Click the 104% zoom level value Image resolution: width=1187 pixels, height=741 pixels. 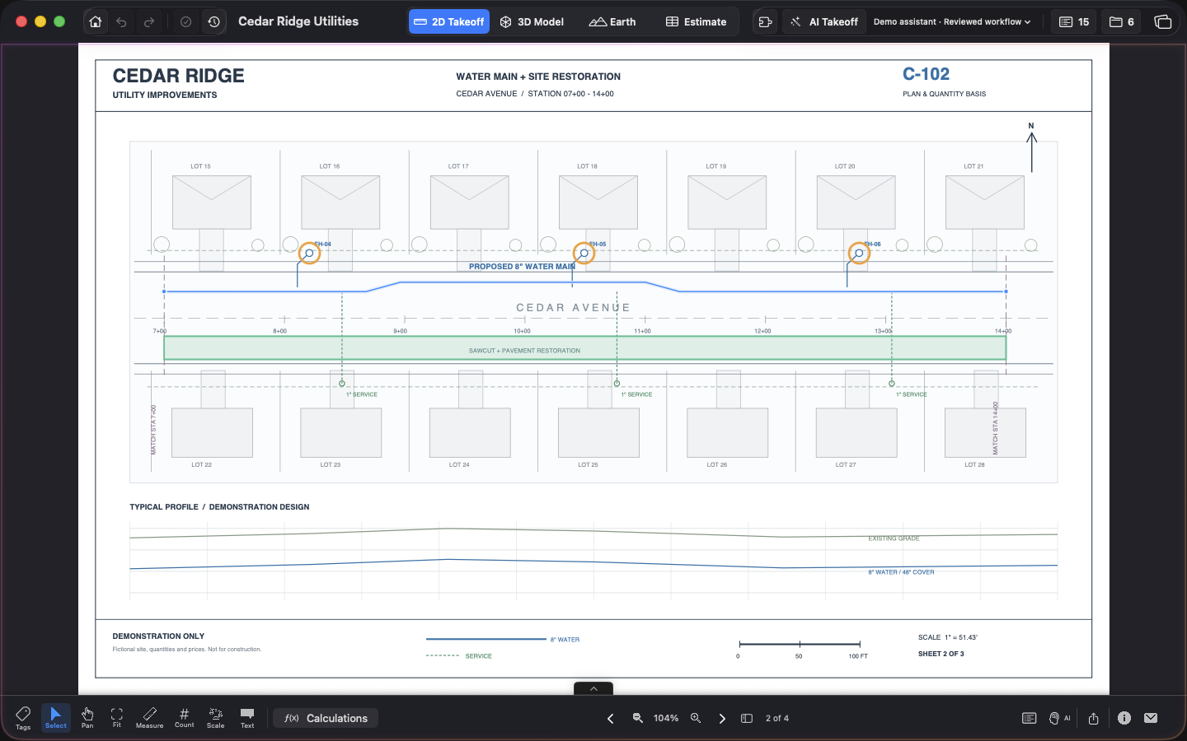point(666,719)
